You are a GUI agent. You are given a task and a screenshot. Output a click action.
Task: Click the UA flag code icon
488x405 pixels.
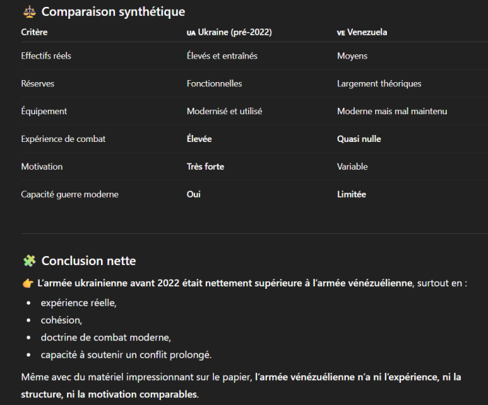(x=191, y=33)
